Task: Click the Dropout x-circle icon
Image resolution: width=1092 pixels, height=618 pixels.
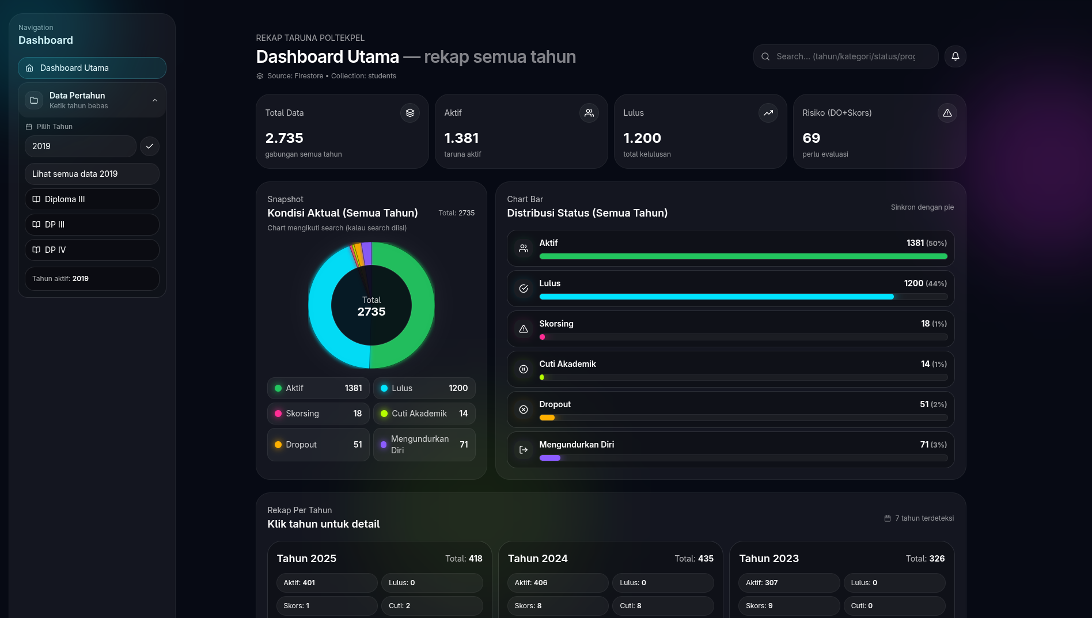Action: click(x=523, y=410)
